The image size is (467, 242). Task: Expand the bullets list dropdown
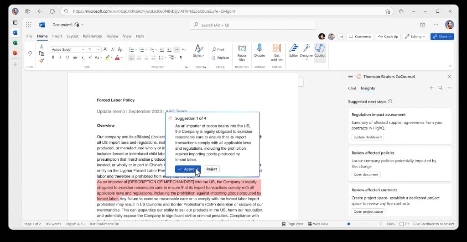pyautogui.click(x=136, y=50)
